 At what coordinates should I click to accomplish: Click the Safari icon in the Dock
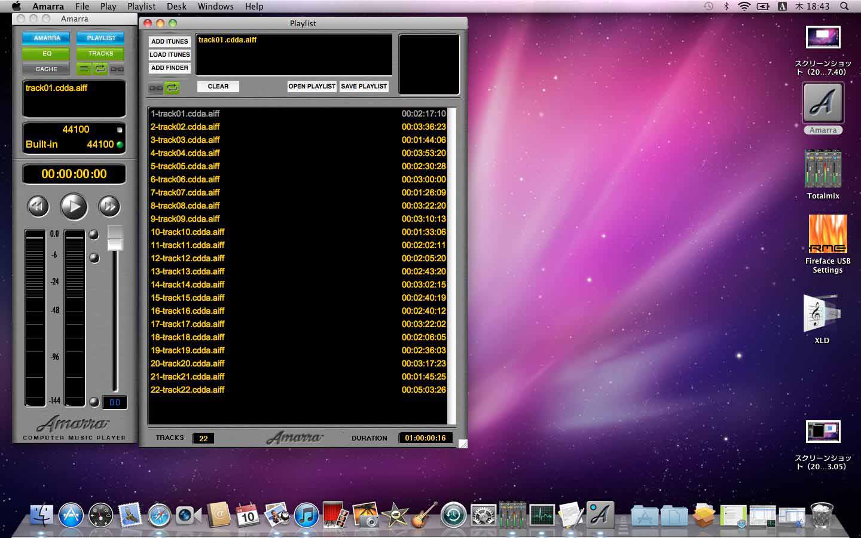tap(159, 515)
